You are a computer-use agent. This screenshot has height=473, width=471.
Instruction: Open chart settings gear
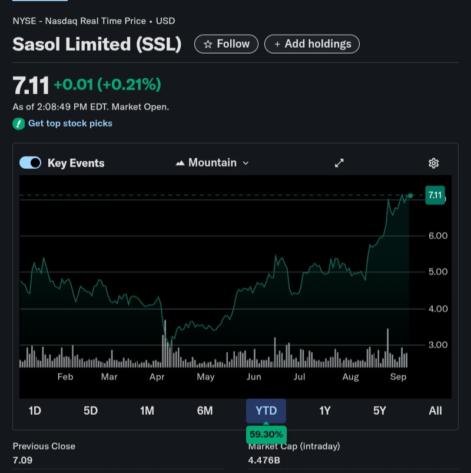pyautogui.click(x=433, y=163)
